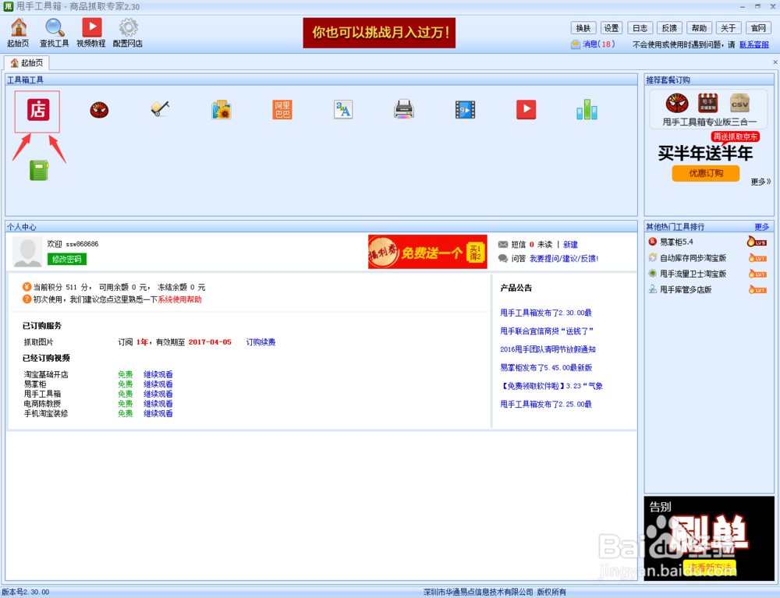Expand 更多 in 其他热门工具排行
780x598 pixels.
pos(761,226)
